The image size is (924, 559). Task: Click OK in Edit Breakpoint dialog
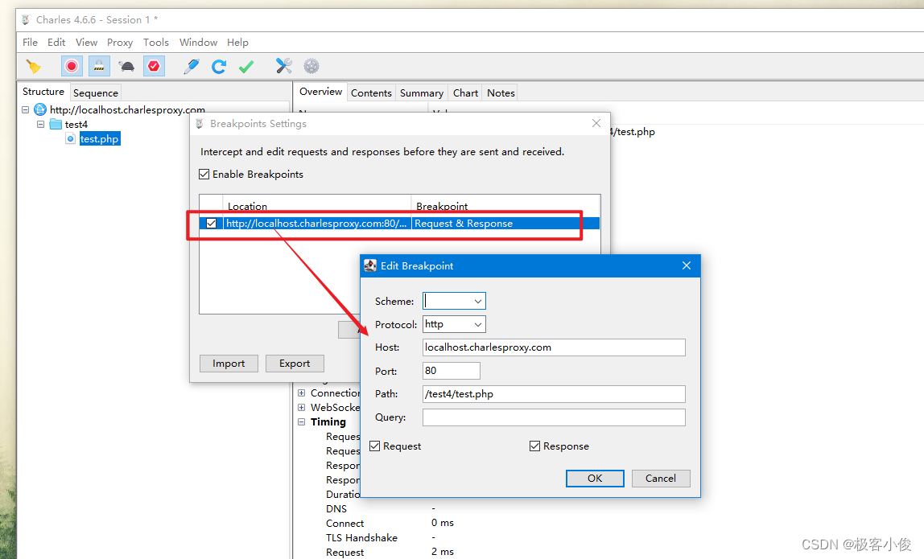coord(595,479)
